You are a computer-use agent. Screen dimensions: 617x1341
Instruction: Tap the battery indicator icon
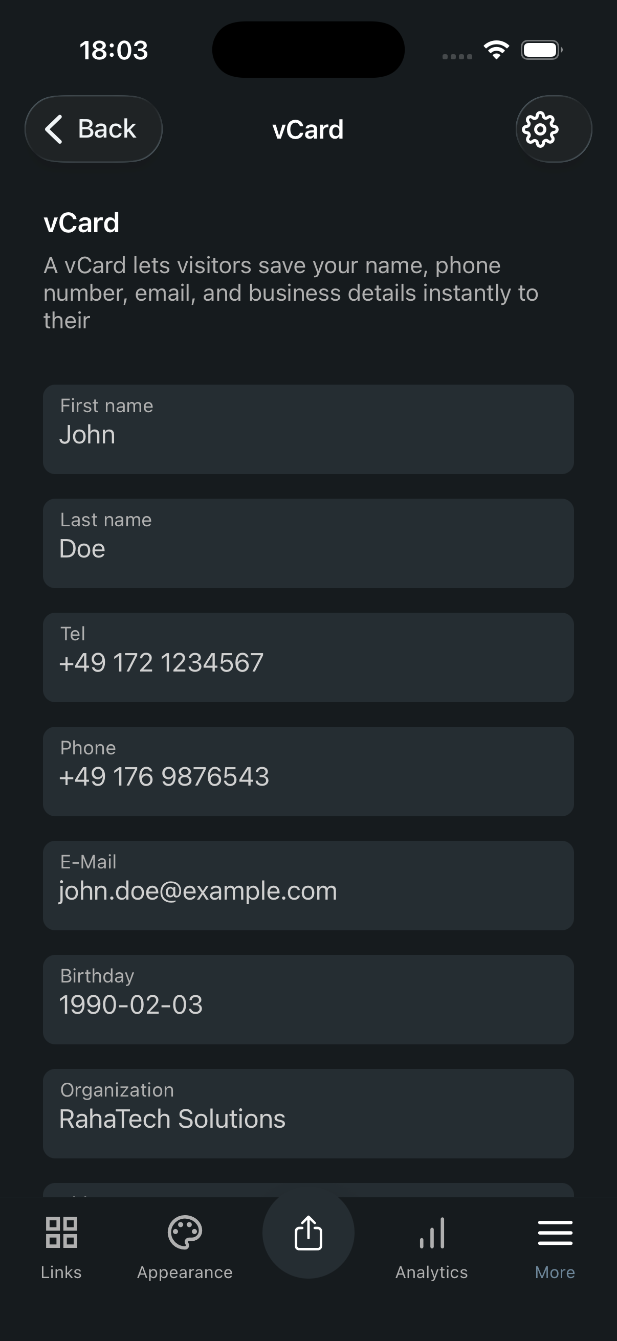coord(541,50)
